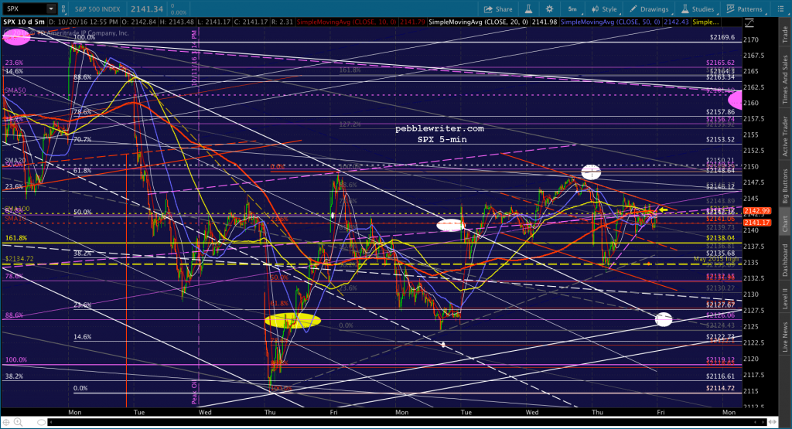
Task: Open the Studies menu
Action: (x=698, y=9)
